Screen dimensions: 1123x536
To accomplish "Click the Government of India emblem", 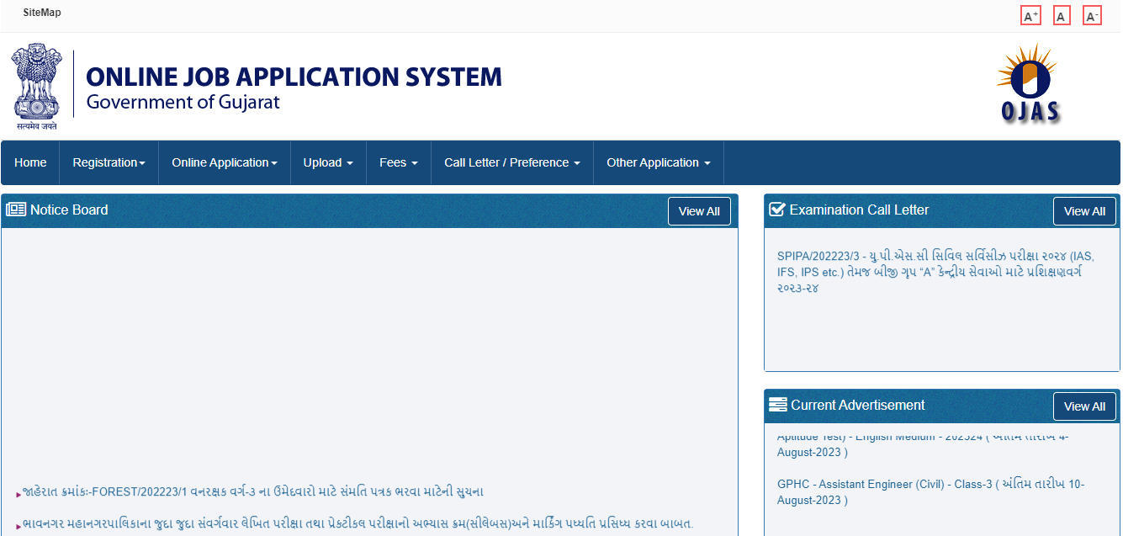I will point(36,88).
